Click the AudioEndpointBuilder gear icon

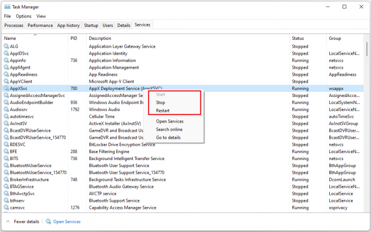(x=6, y=102)
